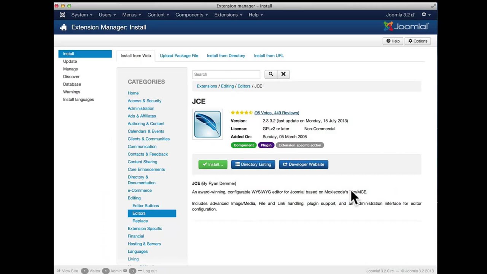Screen dimensions: 487x274
Task: Open the System dropdown menu
Action: tap(82, 15)
